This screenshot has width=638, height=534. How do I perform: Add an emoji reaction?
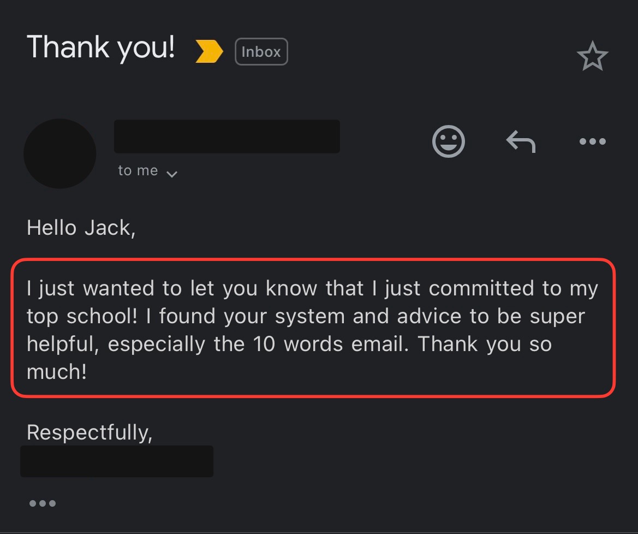448,142
